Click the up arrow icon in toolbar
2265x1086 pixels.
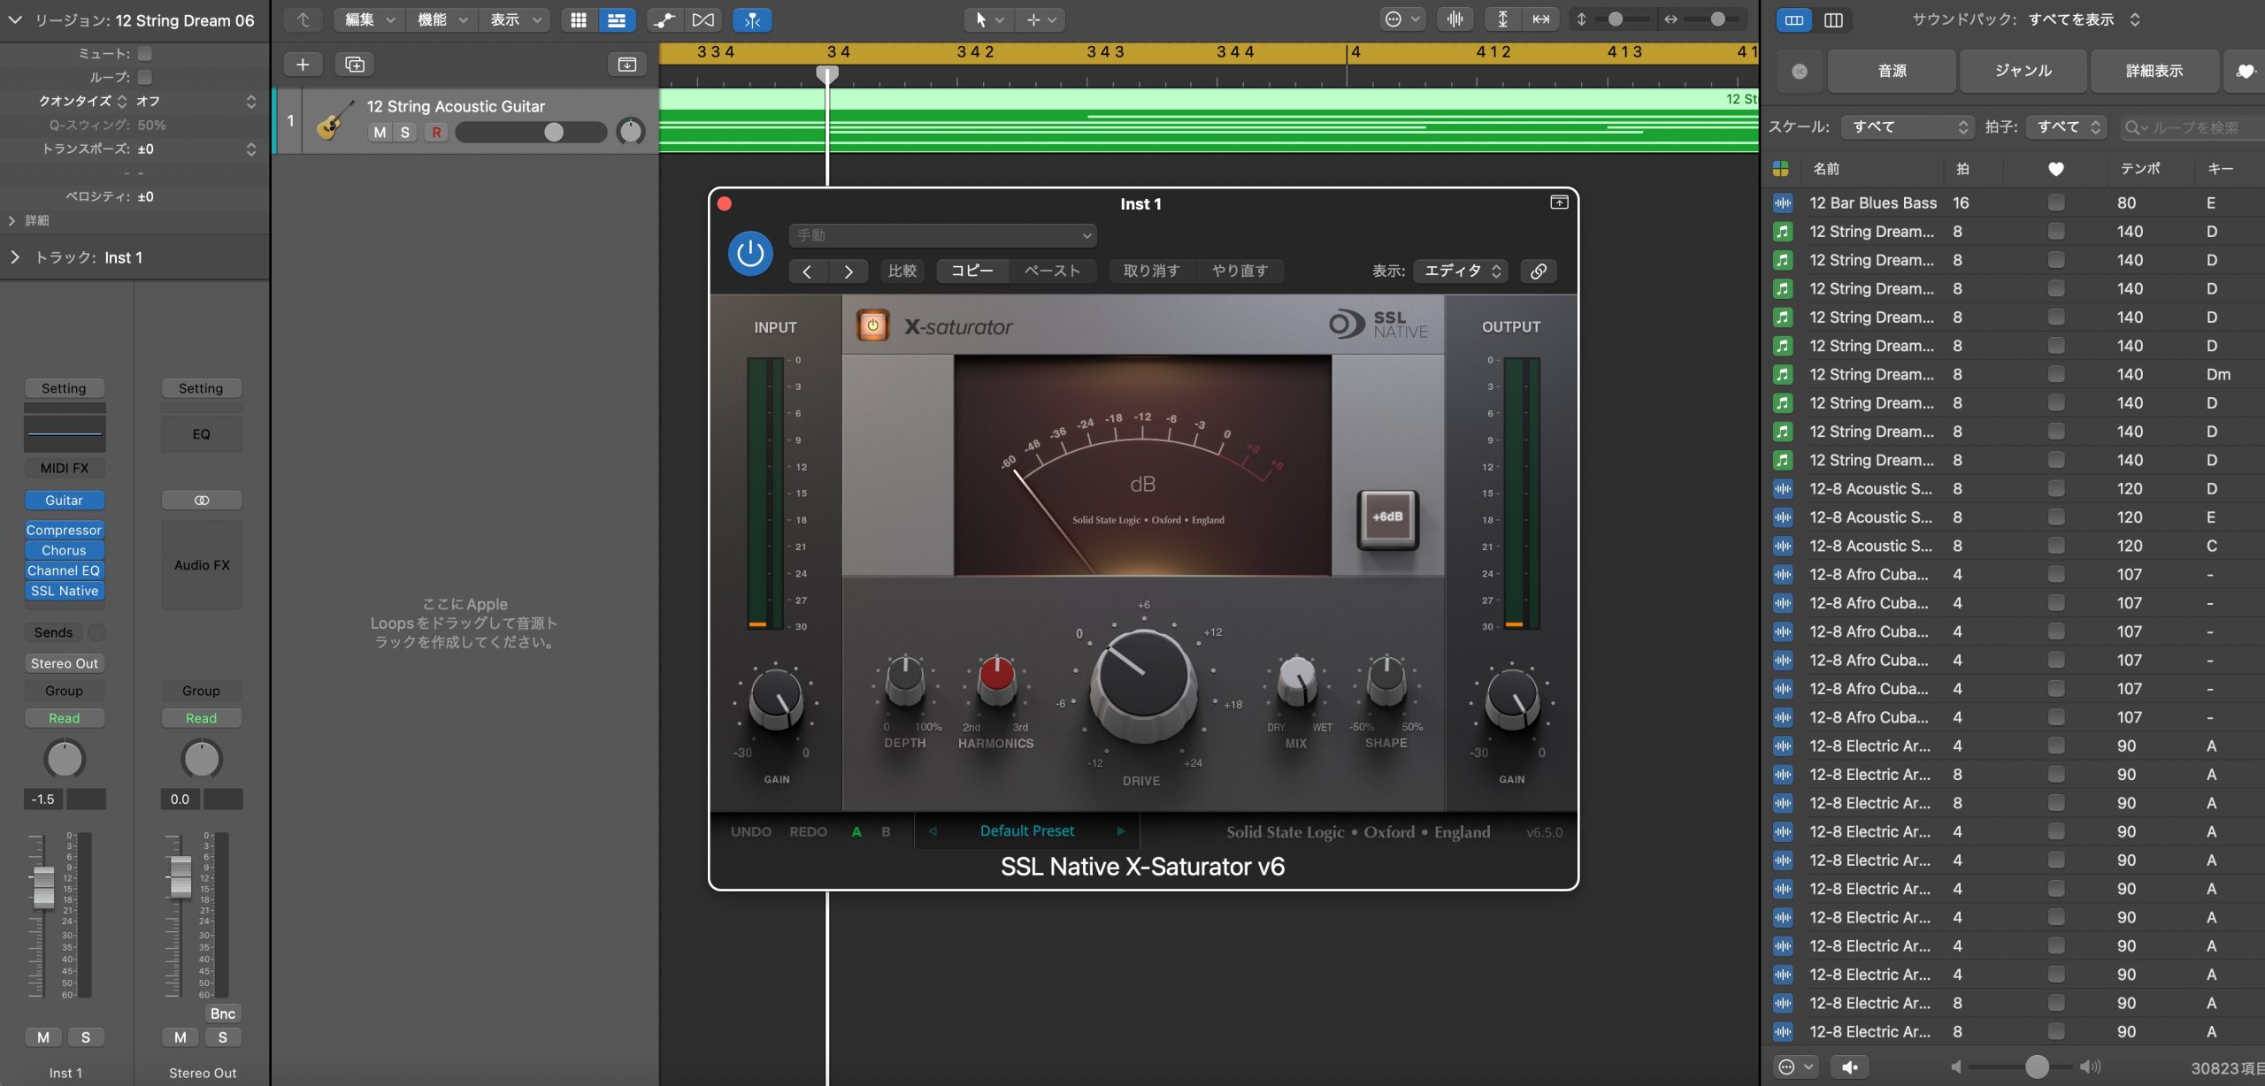[303, 19]
